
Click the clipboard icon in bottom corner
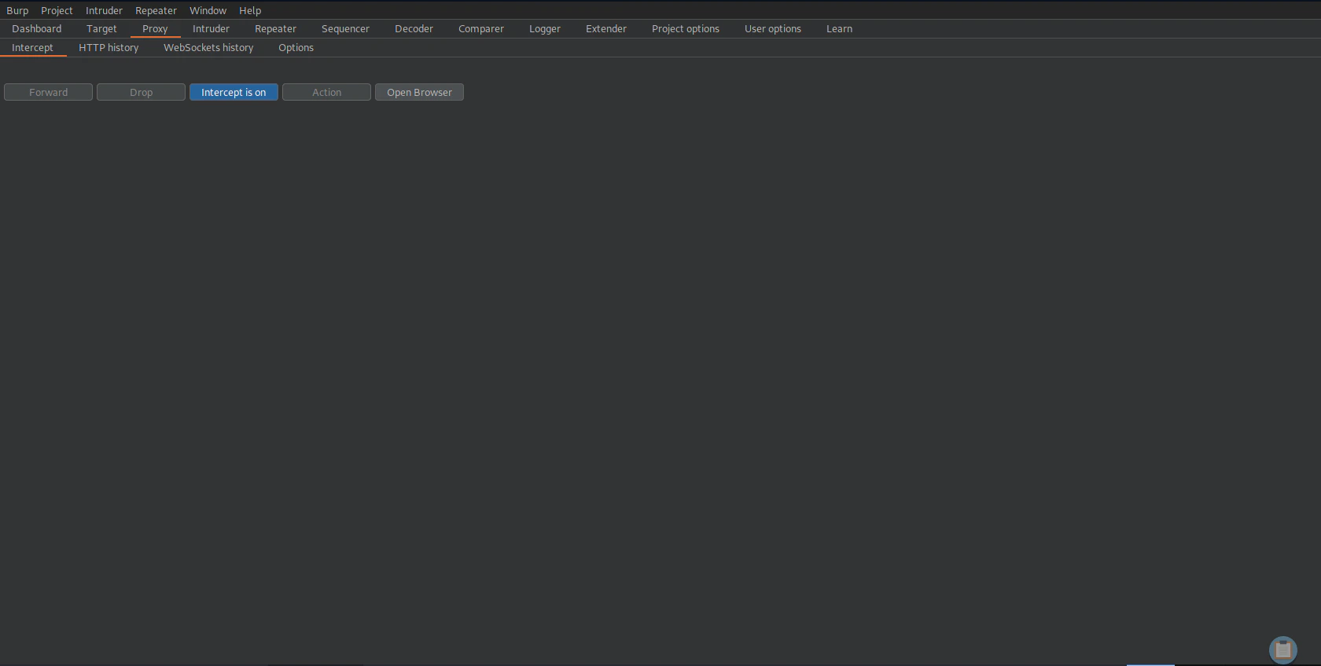[x=1282, y=649]
